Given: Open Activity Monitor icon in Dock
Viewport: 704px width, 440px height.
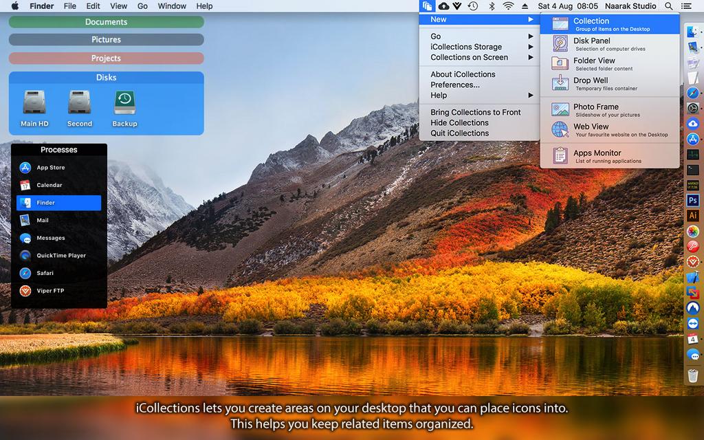Looking at the screenshot, I should [693, 154].
